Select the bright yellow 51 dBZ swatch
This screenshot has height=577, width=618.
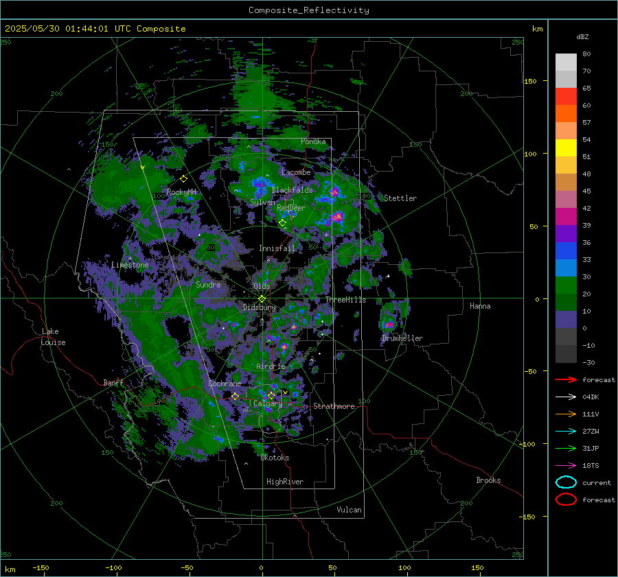click(x=566, y=148)
